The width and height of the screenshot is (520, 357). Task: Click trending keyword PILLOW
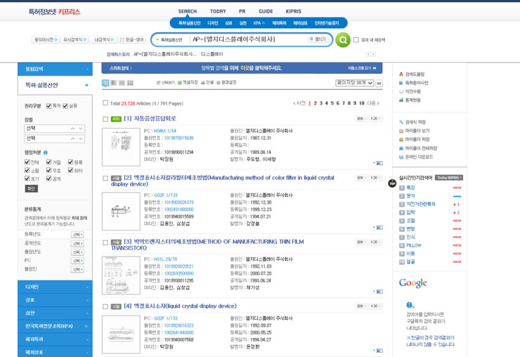[414, 245]
